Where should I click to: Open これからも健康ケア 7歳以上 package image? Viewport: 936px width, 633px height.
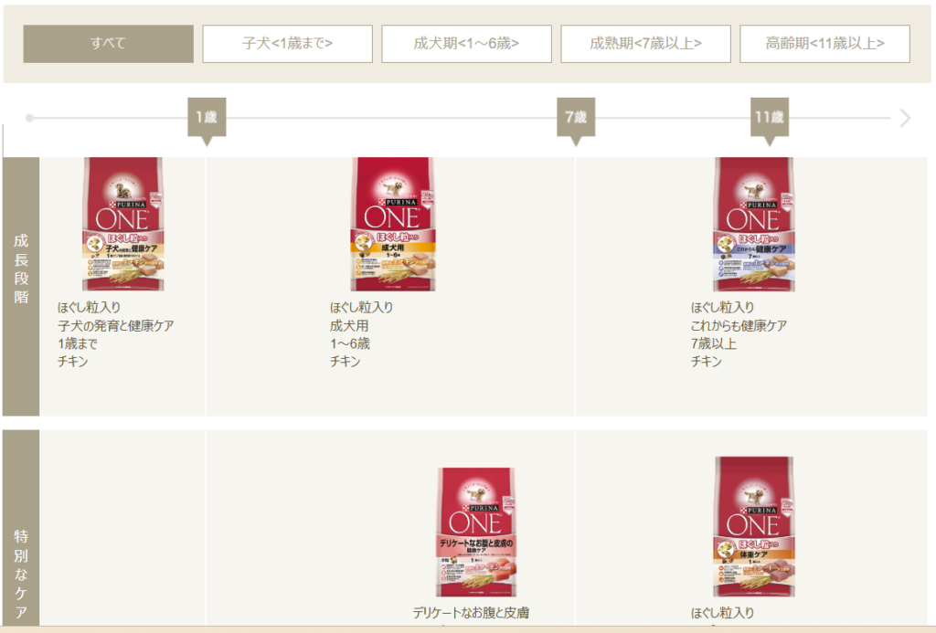point(754,225)
